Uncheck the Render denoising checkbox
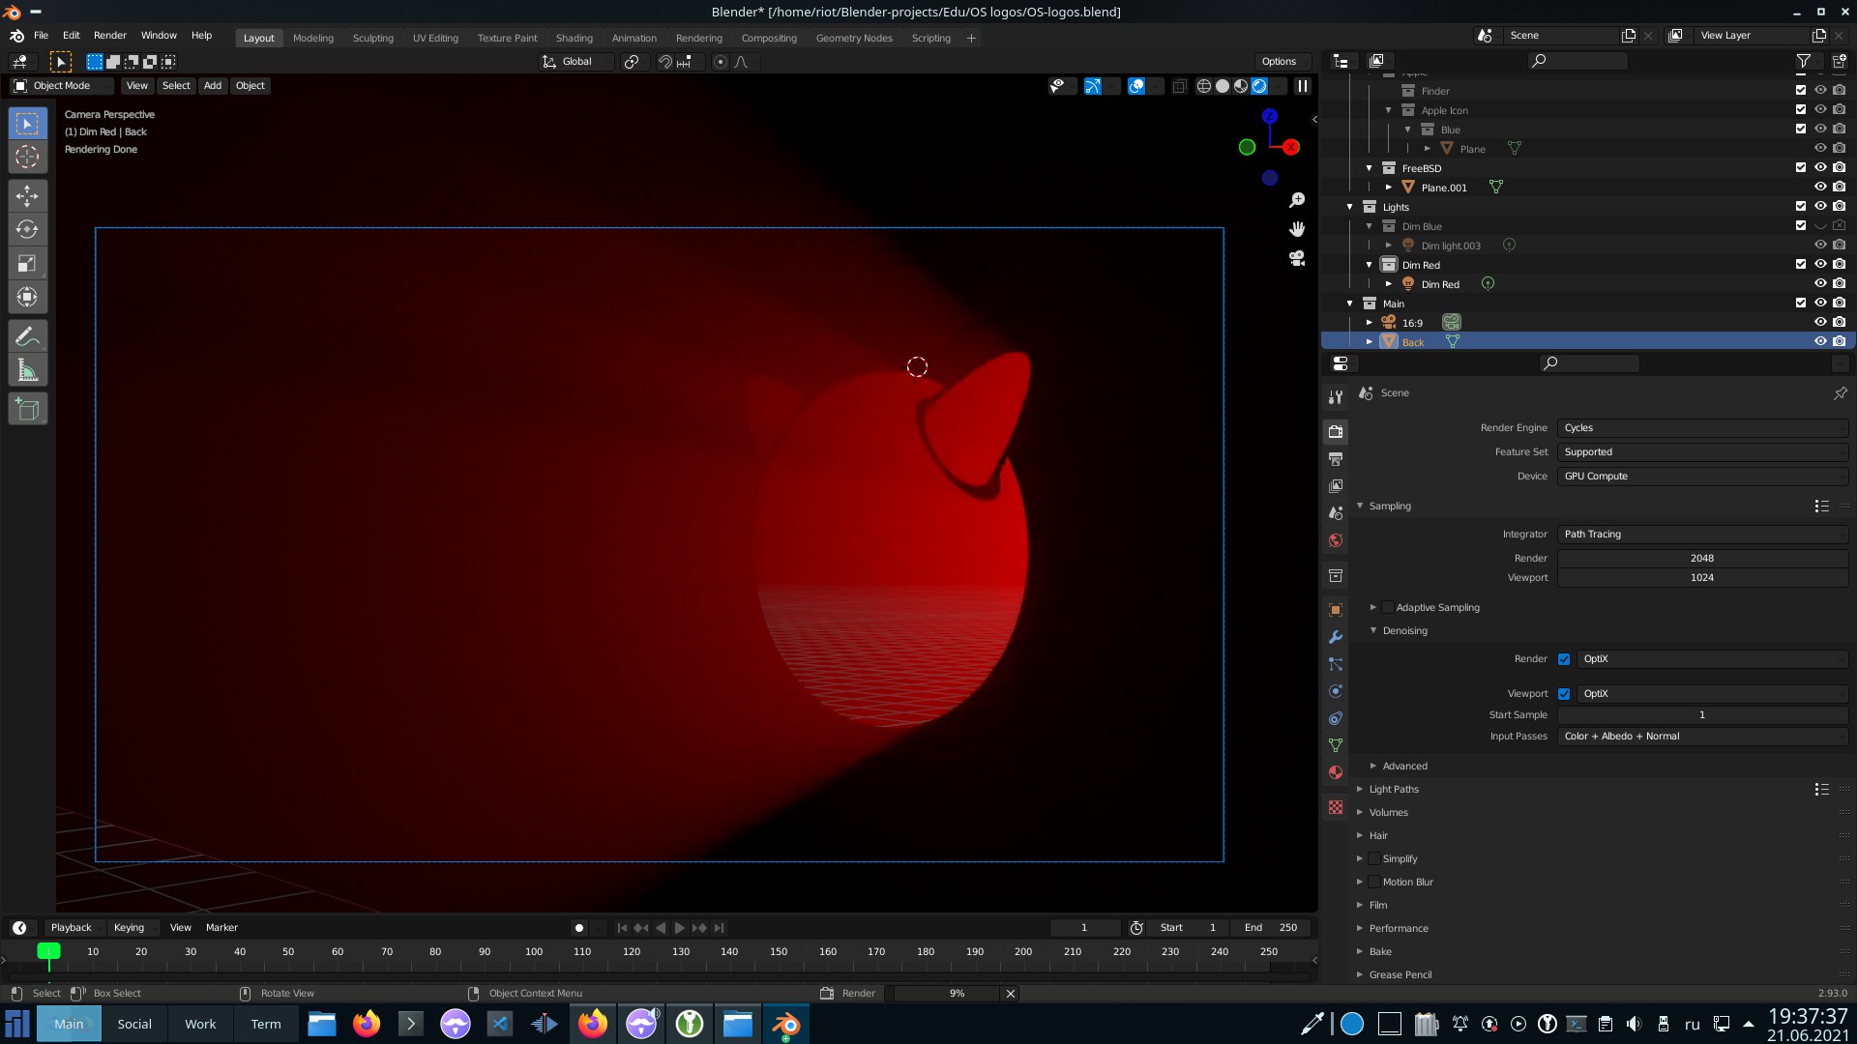1857x1044 pixels. pos(1564,659)
